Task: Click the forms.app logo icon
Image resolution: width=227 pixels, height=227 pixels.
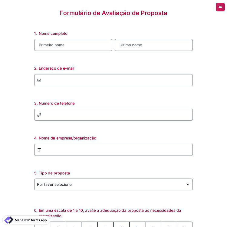Action: click(9, 220)
